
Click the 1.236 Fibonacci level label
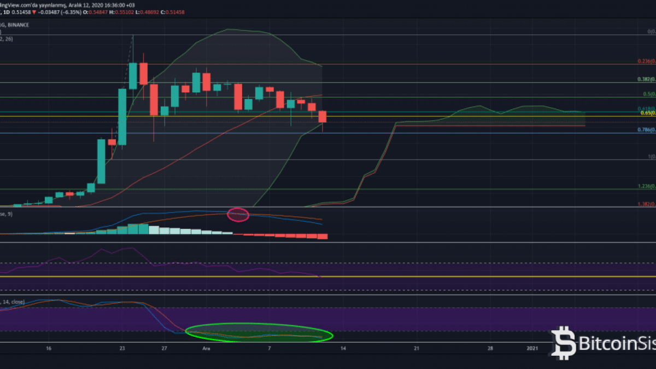click(646, 186)
